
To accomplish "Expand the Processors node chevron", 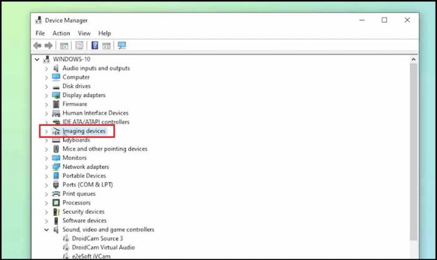I will (47, 203).
